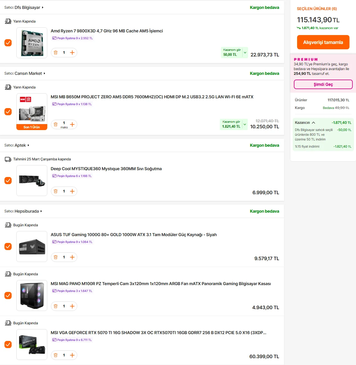
Task: Click installment icon for MSI motherboard
Action: [54, 104]
